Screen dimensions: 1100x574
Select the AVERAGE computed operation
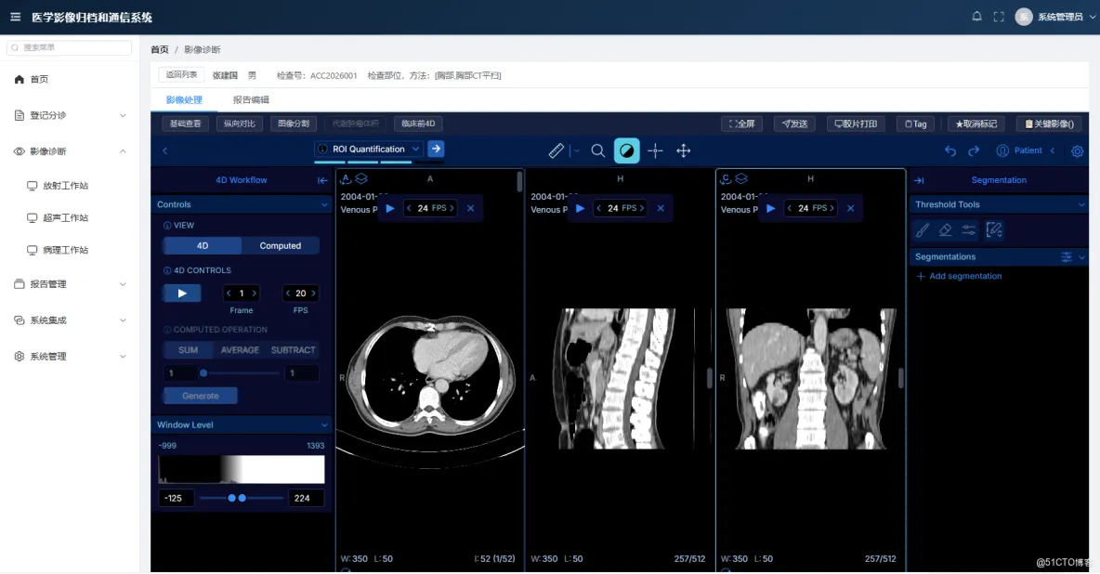pyautogui.click(x=240, y=350)
